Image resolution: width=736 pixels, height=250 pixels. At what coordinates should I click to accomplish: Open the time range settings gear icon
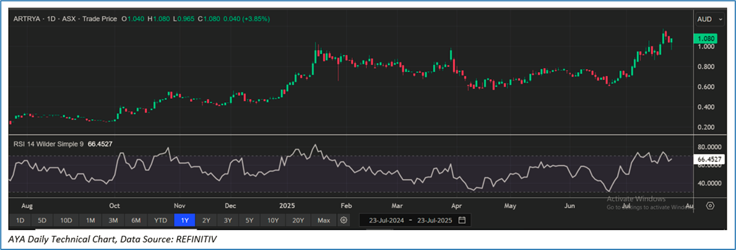(x=344, y=220)
